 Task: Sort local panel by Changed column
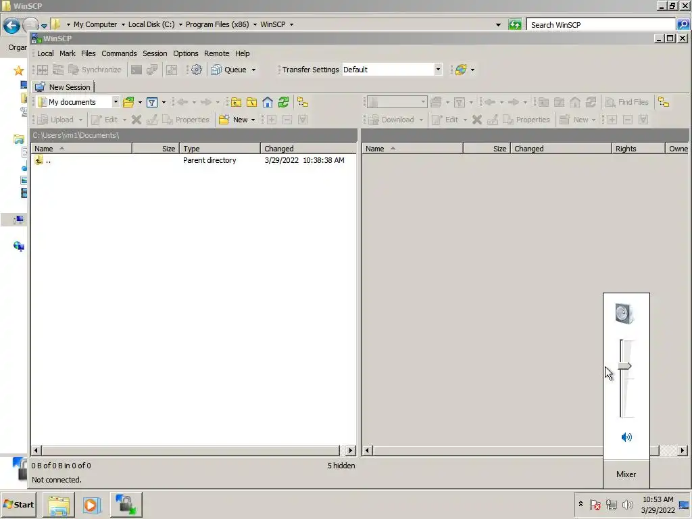(x=308, y=149)
